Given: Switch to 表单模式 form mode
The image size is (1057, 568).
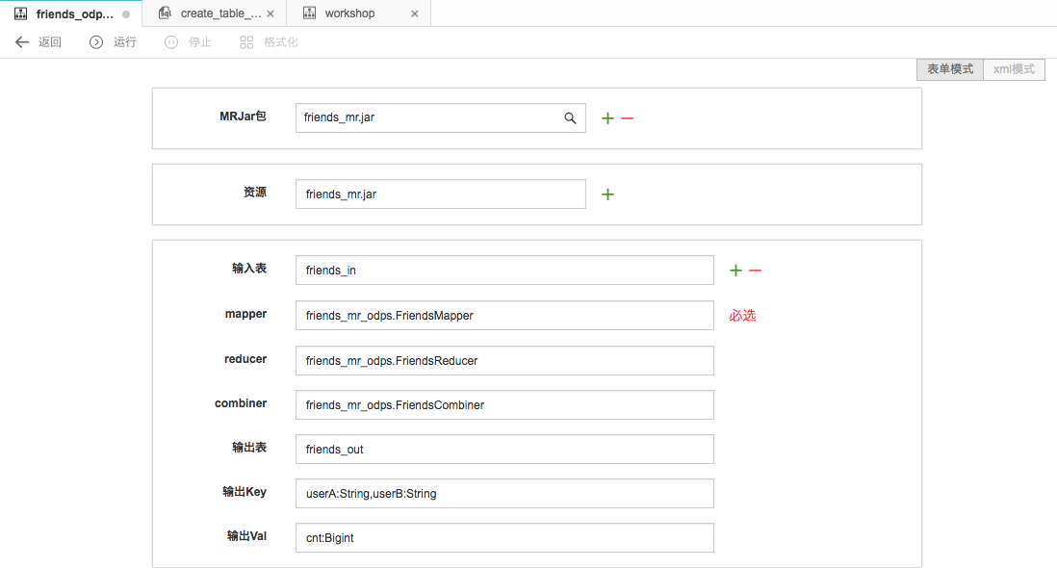Looking at the screenshot, I should tap(949, 69).
